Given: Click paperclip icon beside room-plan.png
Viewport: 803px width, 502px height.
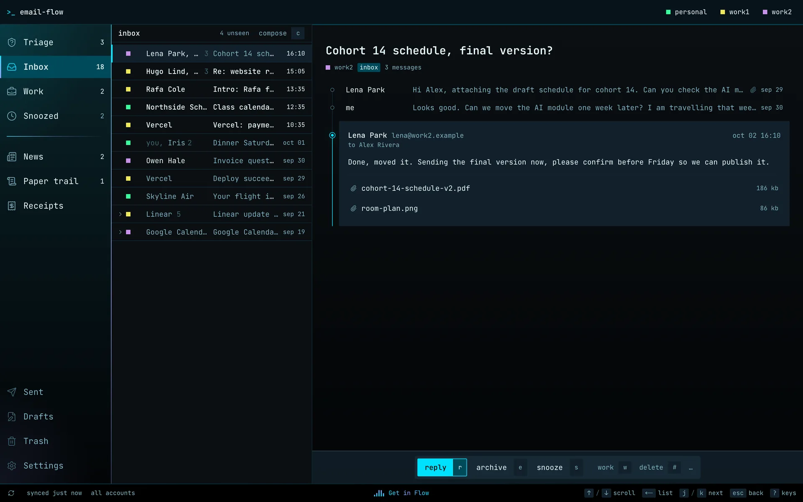Looking at the screenshot, I should click(353, 208).
